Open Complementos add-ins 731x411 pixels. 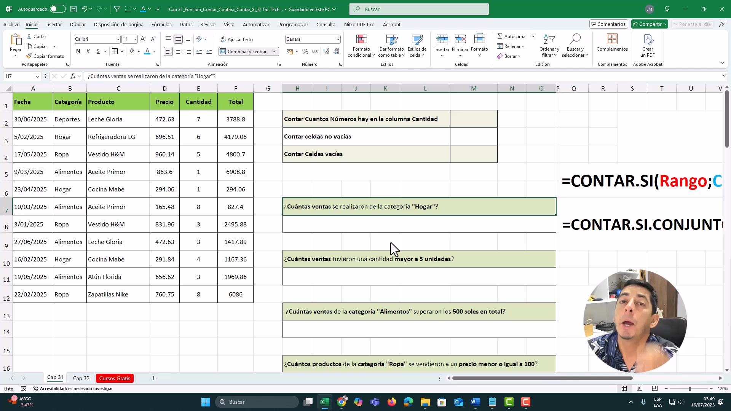coord(612,43)
